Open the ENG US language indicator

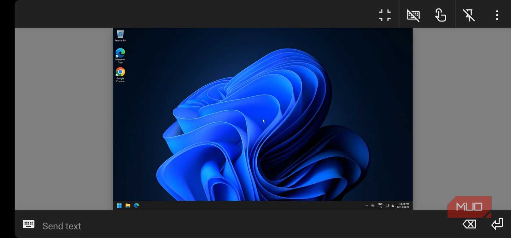tap(380, 206)
